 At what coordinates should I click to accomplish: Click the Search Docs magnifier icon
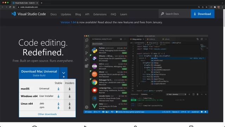click(162, 14)
